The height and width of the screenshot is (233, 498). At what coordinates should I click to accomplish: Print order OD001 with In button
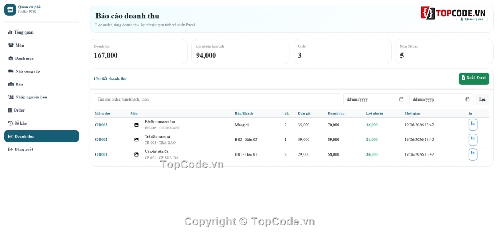pos(473,154)
